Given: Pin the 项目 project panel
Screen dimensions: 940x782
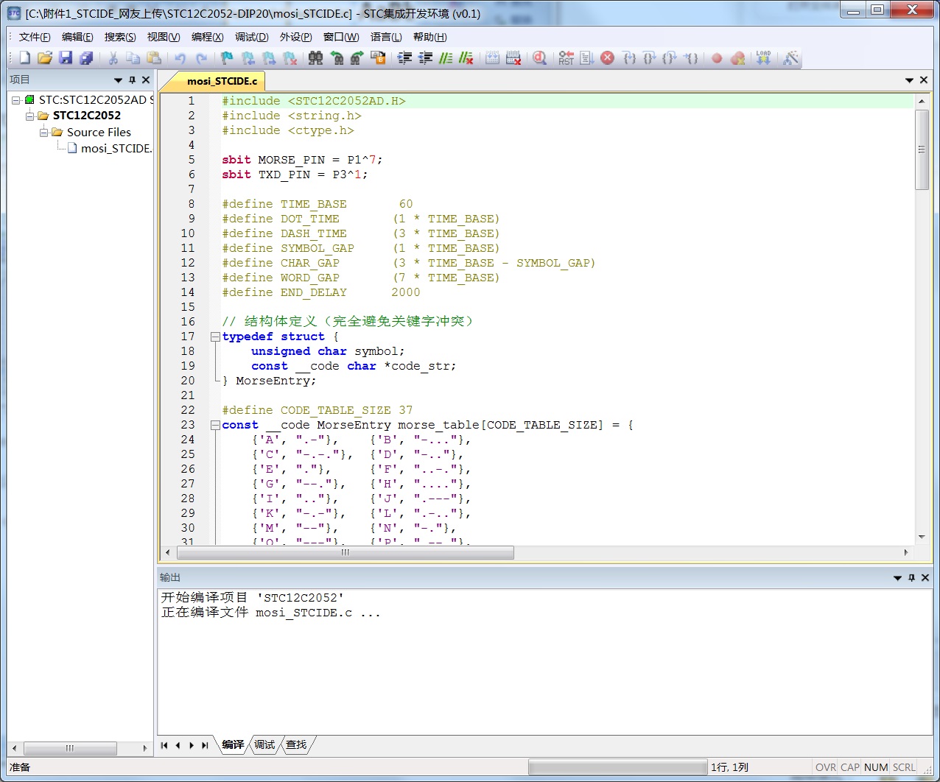Looking at the screenshot, I should [132, 80].
